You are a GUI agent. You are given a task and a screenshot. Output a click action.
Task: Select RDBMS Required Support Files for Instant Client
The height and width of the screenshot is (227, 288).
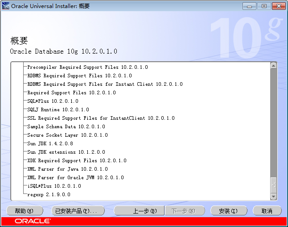click(x=105, y=84)
